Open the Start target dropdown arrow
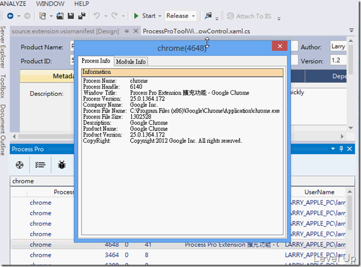This screenshot has height=267, width=361. (x=160, y=16)
